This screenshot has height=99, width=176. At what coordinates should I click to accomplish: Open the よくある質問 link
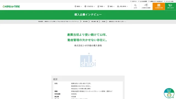pyautogui.click(x=144, y=1)
